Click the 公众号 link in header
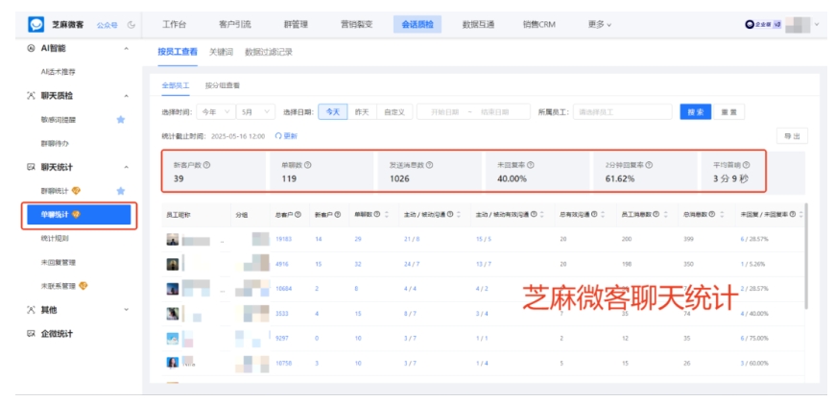Screen dimensions: 835x402 click(x=107, y=25)
